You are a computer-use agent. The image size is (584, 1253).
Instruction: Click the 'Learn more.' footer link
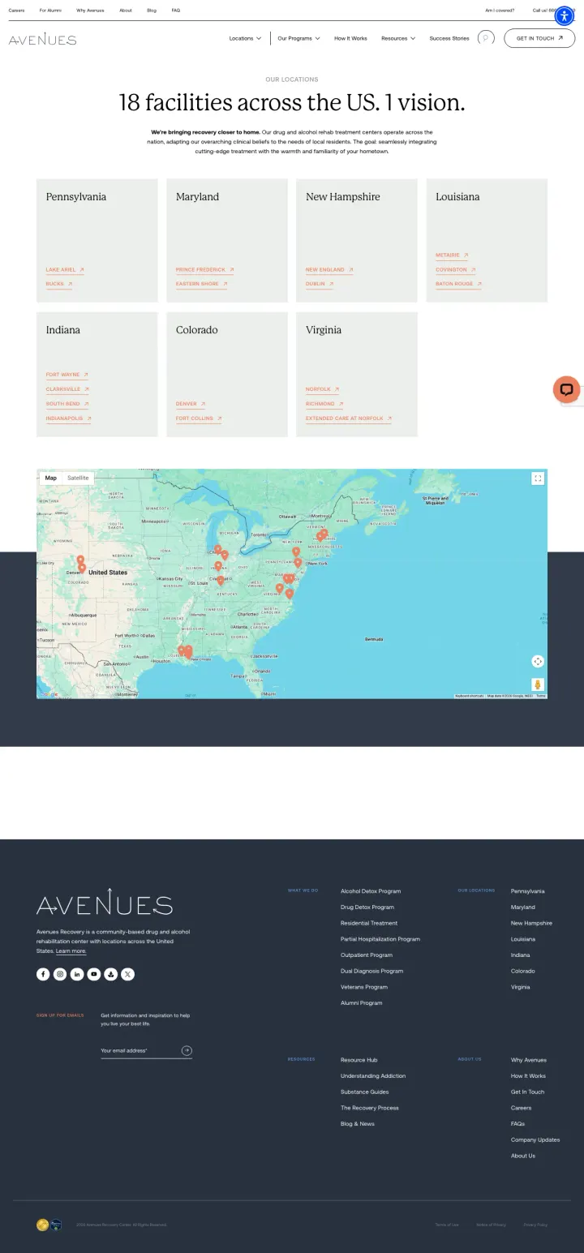click(x=71, y=951)
